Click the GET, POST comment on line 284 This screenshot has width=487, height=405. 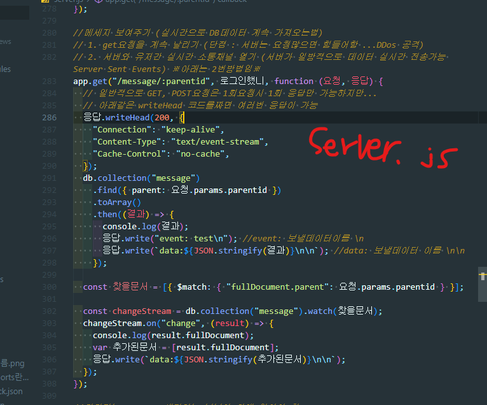(x=230, y=94)
